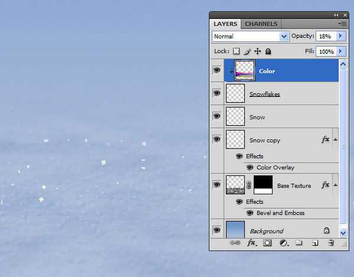This screenshot has width=354, height=277.
Task: Switch to the Channels tab
Action: (x=261, y=24)
